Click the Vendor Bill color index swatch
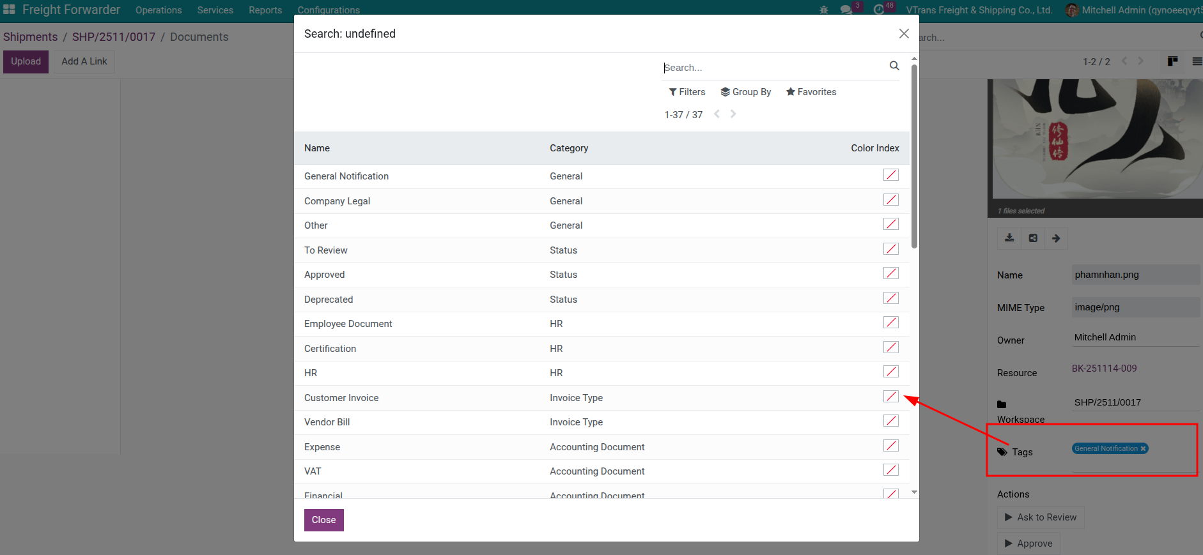The width and height of the screenshot is (1203, 555). click(x=890, y=421)
